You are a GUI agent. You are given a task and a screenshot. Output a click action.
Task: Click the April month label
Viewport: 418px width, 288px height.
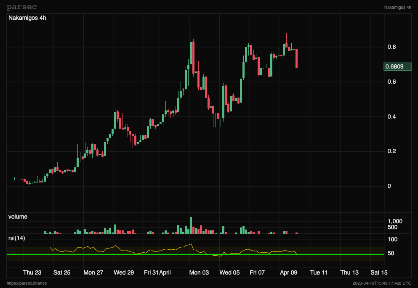165,272
